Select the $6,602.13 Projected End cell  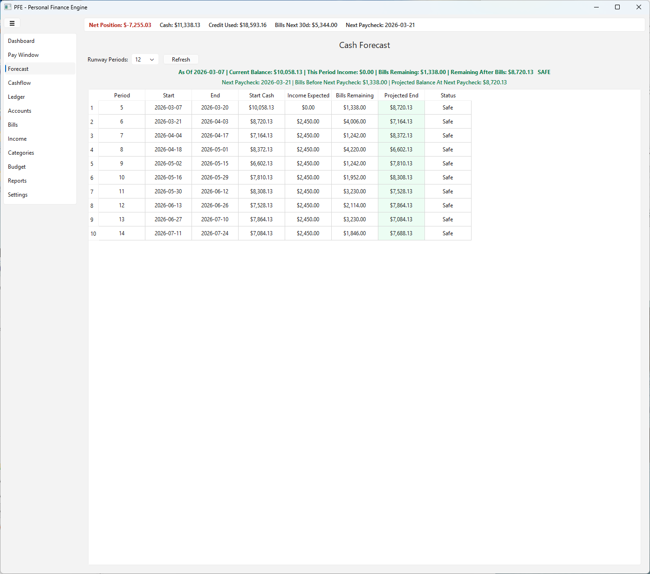click(401, 150)
